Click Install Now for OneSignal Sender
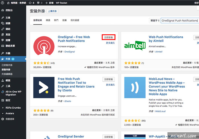 (x=109, y=137)
